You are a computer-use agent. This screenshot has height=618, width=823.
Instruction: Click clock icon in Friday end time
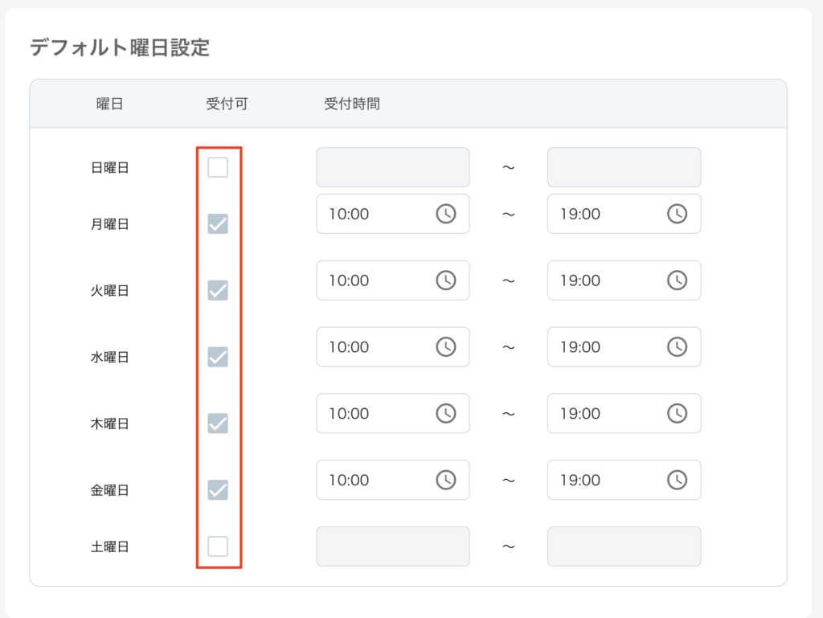pyautogui.click(x=677, y=480)
